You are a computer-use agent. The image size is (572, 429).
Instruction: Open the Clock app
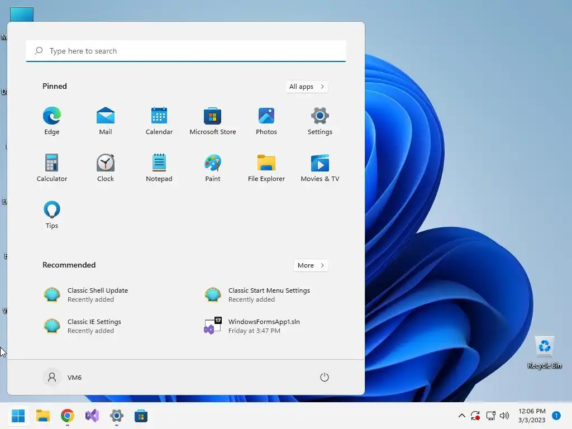(x=106, y=168)
